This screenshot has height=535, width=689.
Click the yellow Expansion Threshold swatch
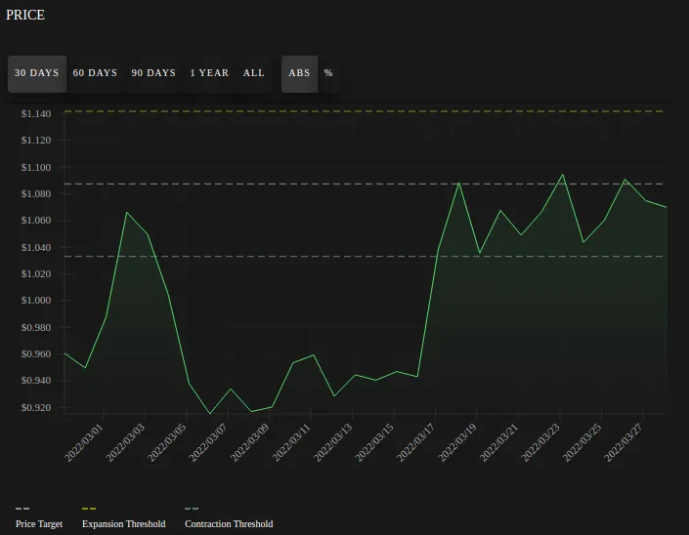[x=89, y=509]
